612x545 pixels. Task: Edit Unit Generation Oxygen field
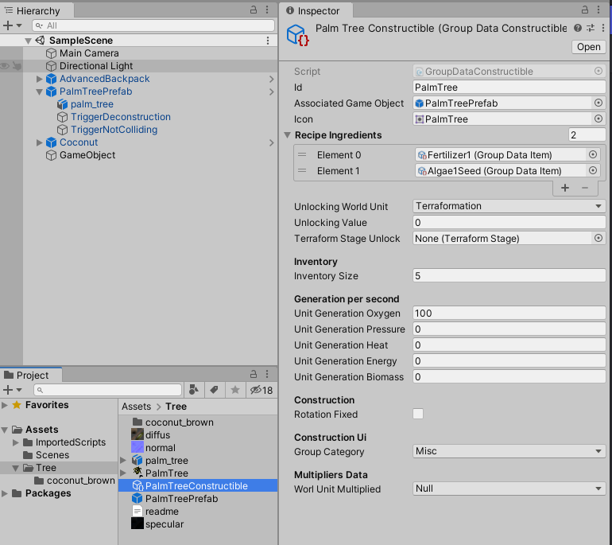(509, 313)
